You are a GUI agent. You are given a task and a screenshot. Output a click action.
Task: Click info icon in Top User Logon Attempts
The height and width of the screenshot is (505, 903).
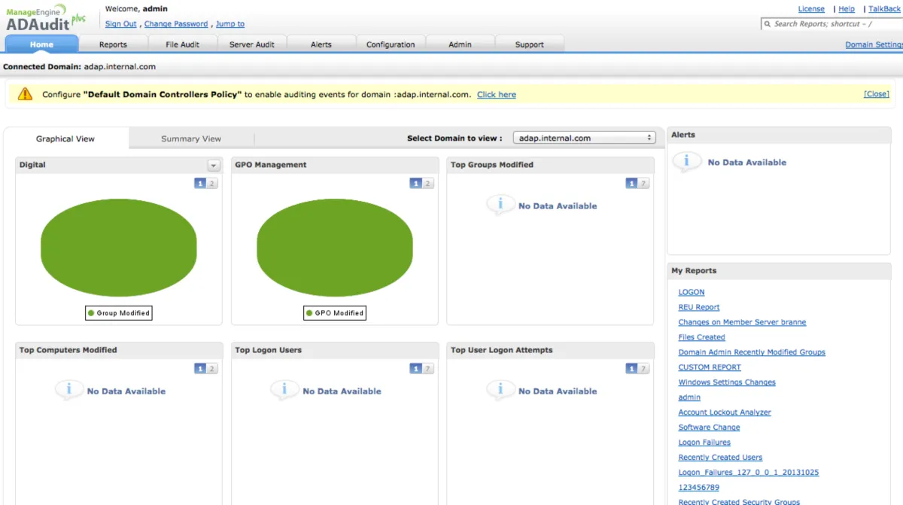click(500, 390)
